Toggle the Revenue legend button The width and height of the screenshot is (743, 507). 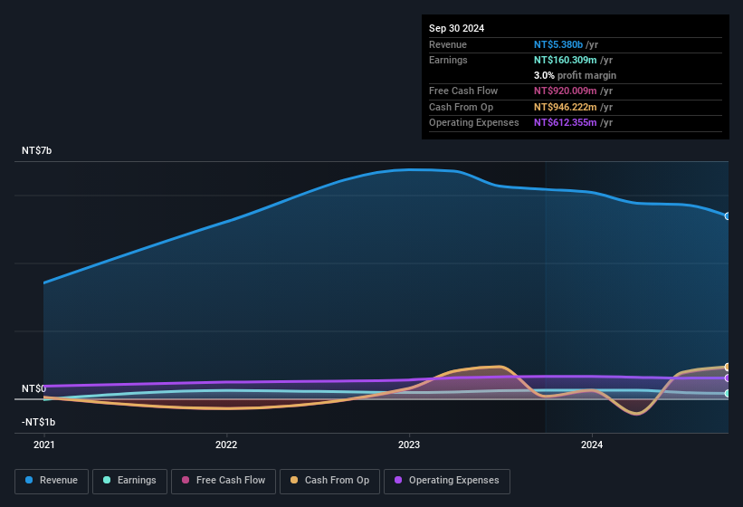coord(52,481)
